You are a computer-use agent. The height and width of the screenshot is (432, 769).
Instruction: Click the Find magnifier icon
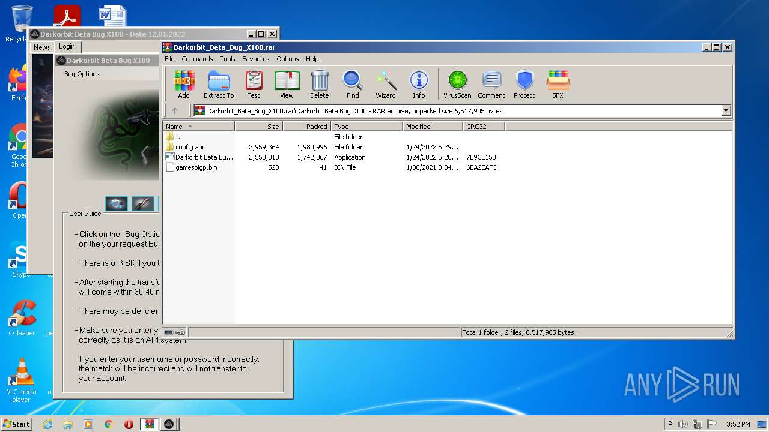click(x=353, y=84)
